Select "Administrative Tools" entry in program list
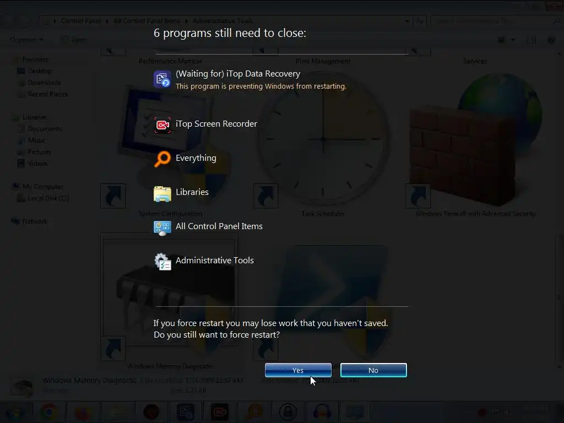Viewport: 564px width, 423px height. (x=215, y=261)
